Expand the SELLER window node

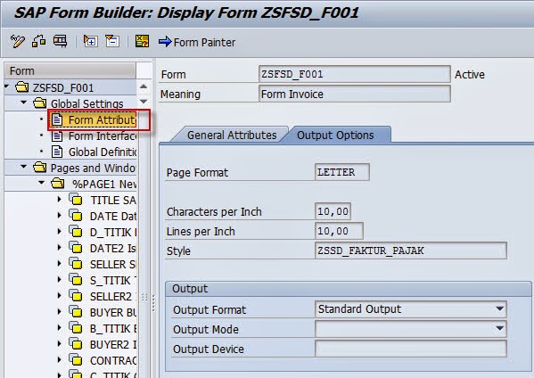pyautogui.click(x=60, y=263)
